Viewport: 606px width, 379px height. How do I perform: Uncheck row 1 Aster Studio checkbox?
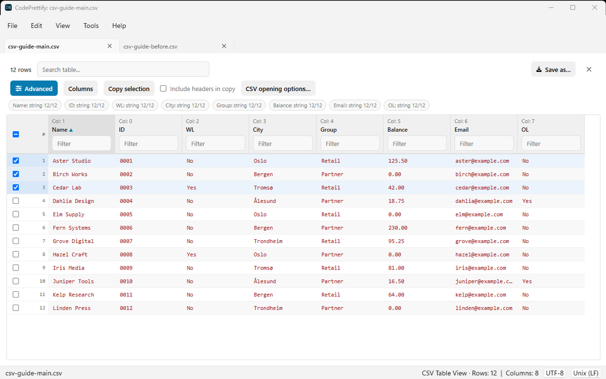[16, 161]
